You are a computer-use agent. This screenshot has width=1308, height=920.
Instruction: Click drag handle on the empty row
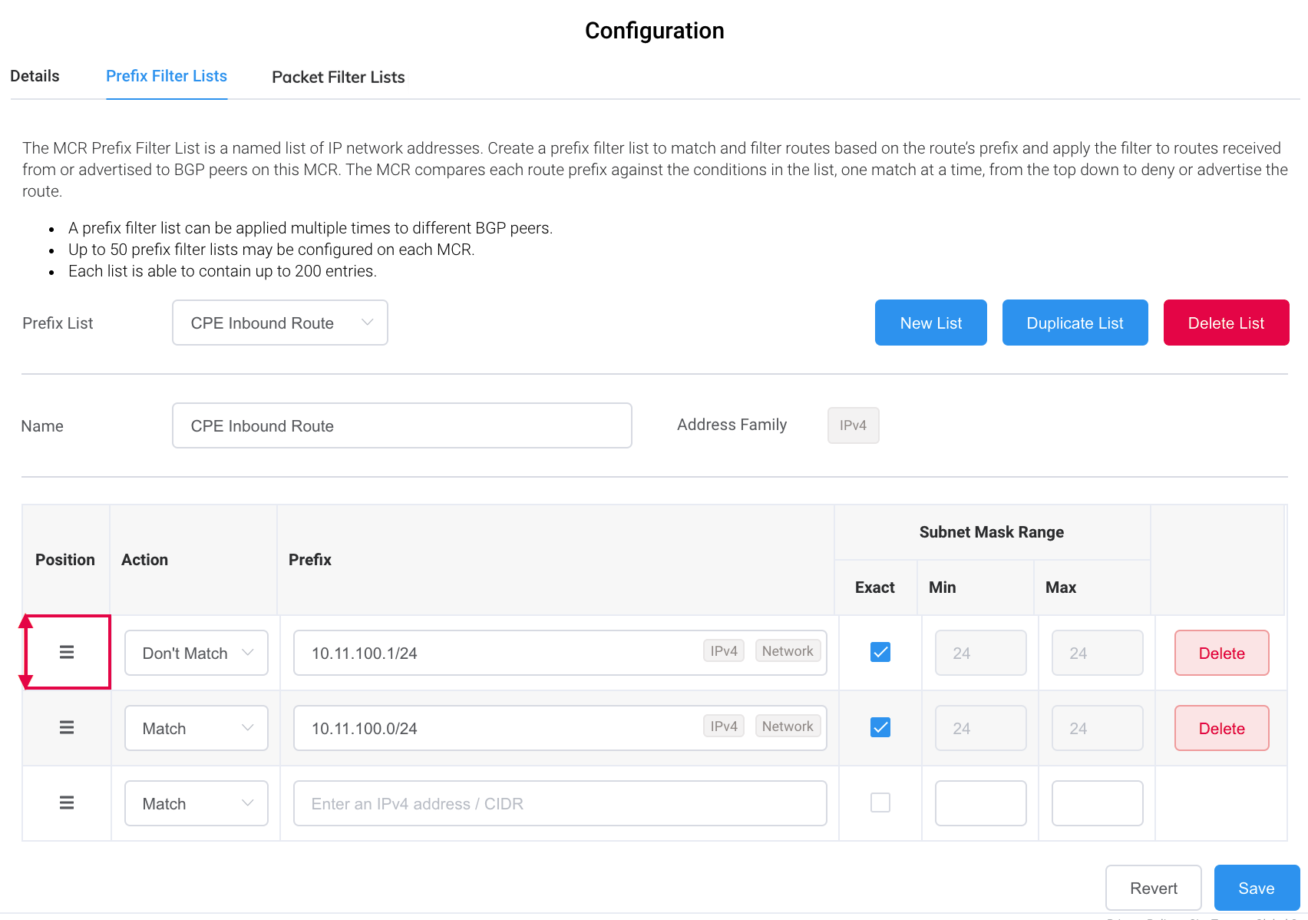(67, 803)
